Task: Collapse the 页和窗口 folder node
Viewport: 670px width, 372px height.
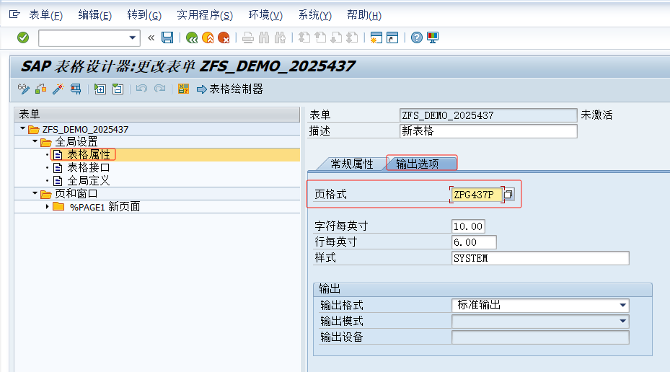Action: (x=35, y=193)
